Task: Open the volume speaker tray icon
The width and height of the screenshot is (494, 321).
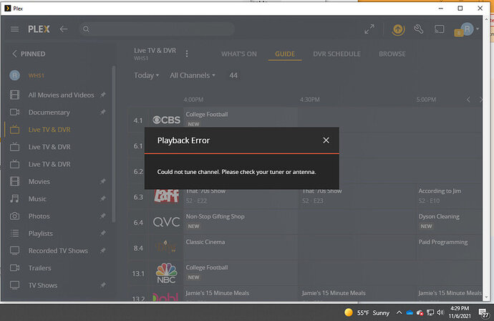Action: pos(440,312)
